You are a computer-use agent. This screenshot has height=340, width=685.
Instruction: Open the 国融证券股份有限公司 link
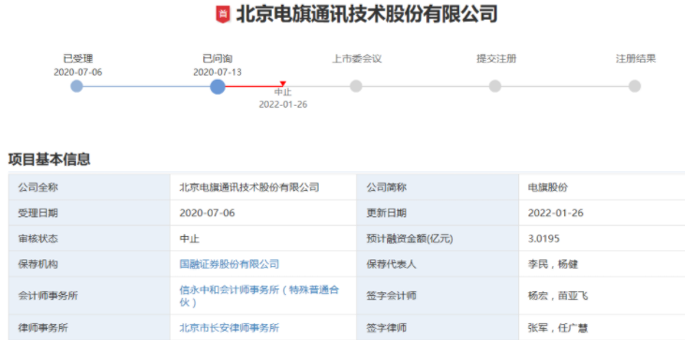coord(230,264)
